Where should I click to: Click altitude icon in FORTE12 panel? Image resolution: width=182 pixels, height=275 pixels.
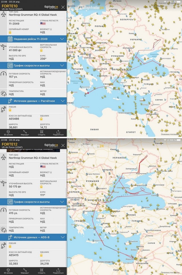pos(3,183)
